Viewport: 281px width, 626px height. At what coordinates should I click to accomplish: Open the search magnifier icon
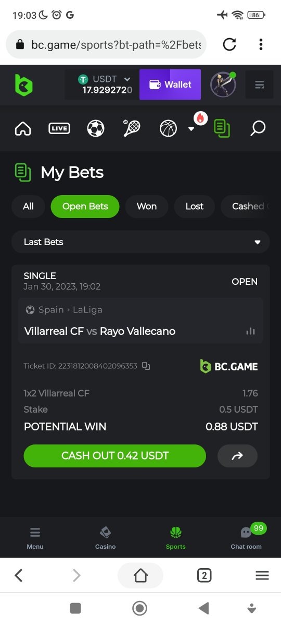click(x=258, y=128)
